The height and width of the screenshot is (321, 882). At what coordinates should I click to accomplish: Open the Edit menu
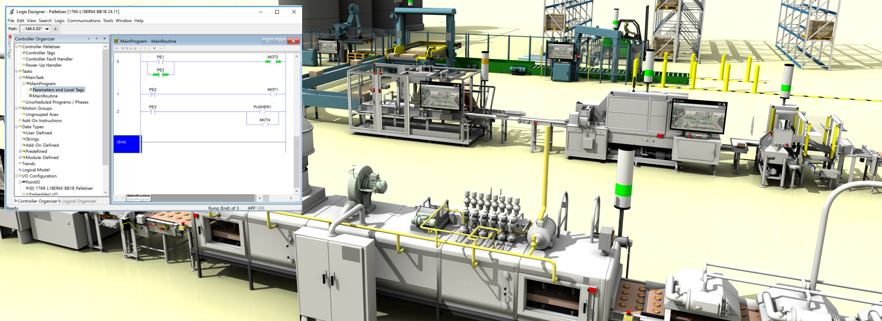21,21
